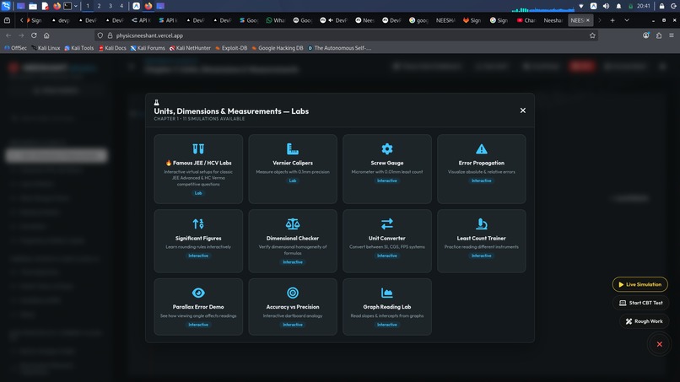Select the Accuracy vs Precision target icon
Screen dimensions: 680x382
pos(293,293)
